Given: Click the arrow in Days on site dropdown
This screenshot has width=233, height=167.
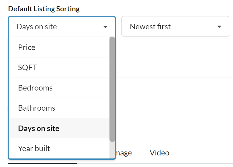Looking at the screenshot, I should 105,27.
